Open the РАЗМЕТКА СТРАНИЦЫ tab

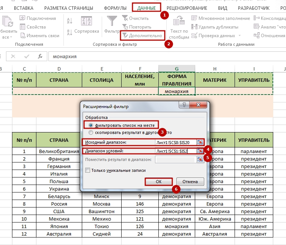[x=69, y=8]
